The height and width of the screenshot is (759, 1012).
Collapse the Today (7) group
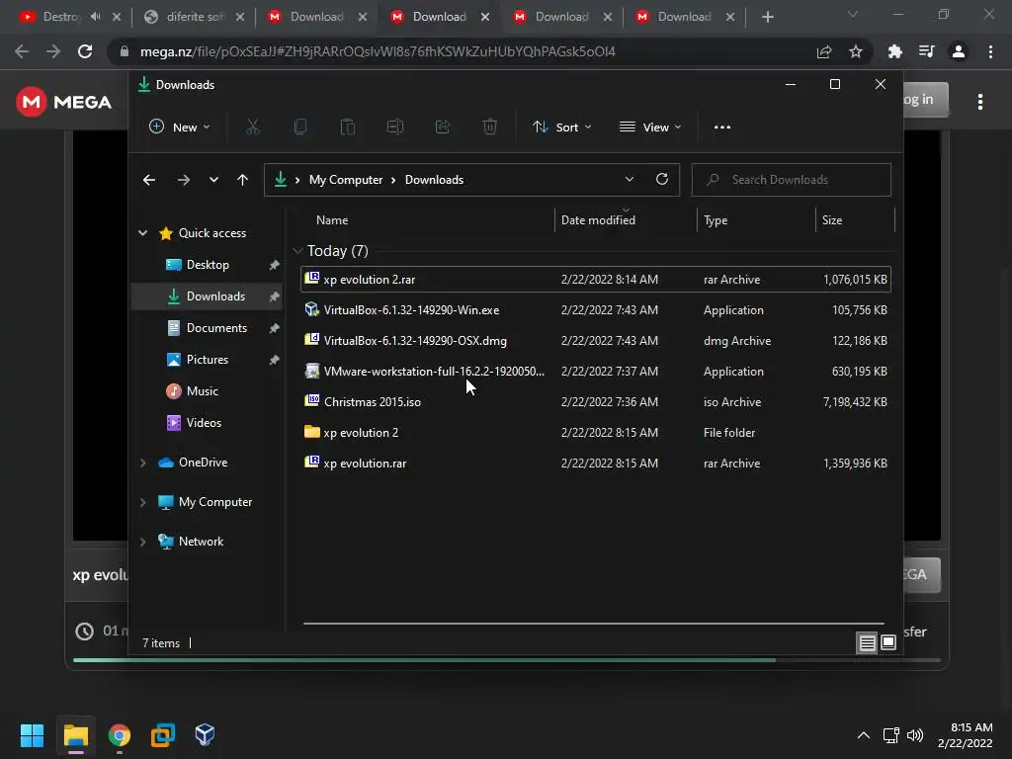297,251
